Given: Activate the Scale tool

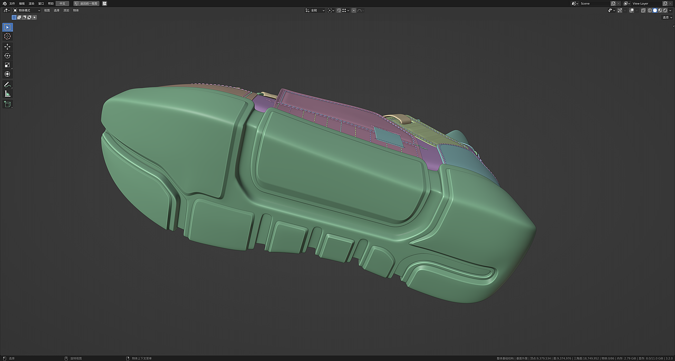Looking at the screenshot, I should click(x=7, y=65).
